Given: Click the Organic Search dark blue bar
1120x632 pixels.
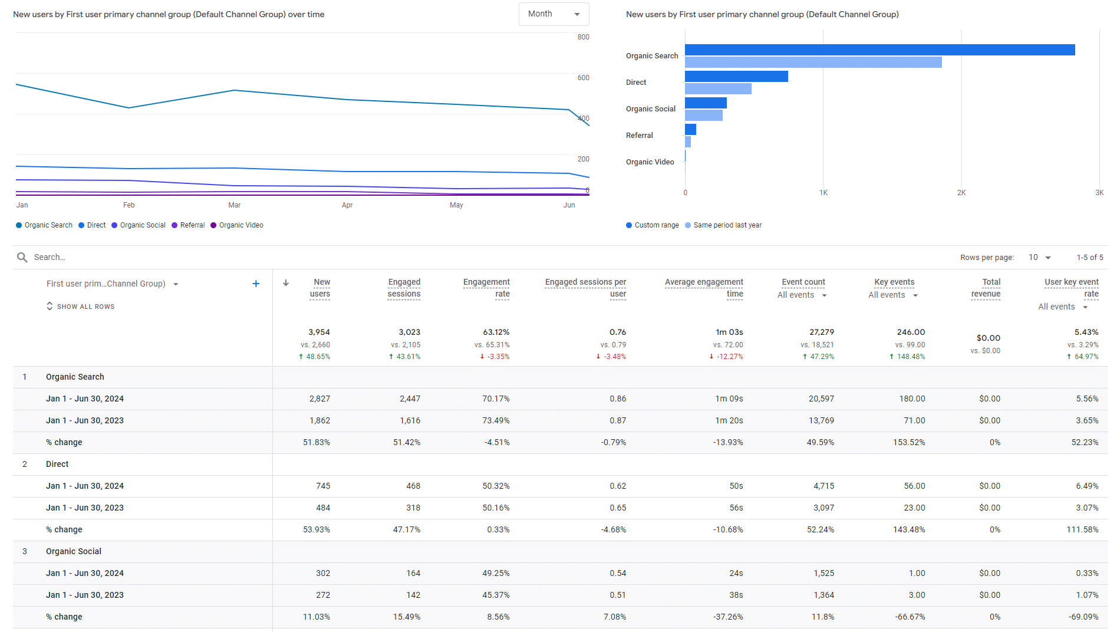Looking at the screenshot, I should [879, 50].
